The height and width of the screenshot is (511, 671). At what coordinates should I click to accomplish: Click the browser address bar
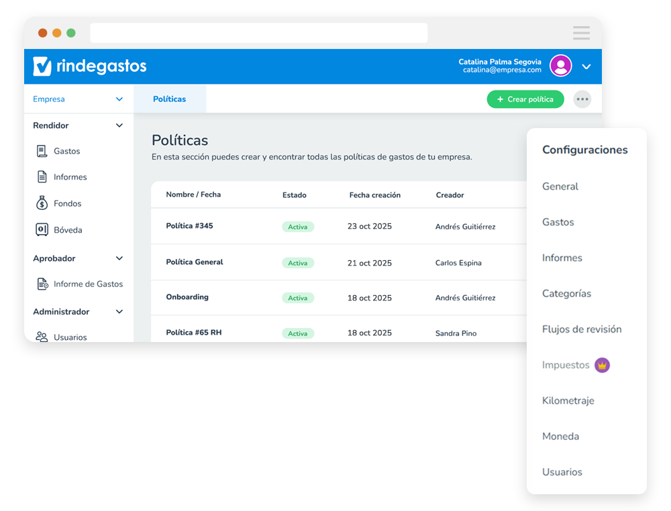(258, 33)
